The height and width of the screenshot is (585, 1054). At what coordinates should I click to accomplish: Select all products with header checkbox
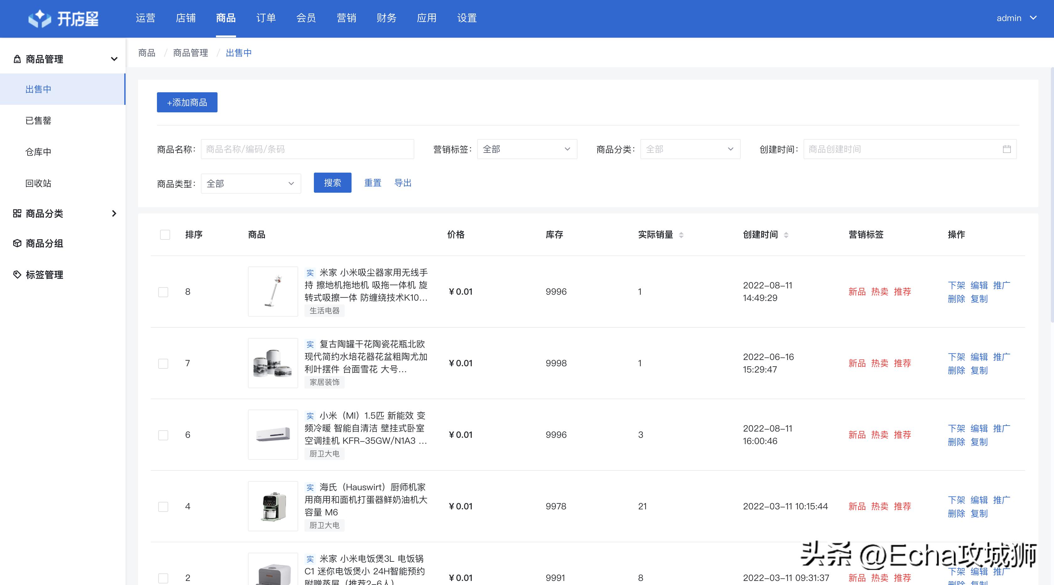pos(164,234)
